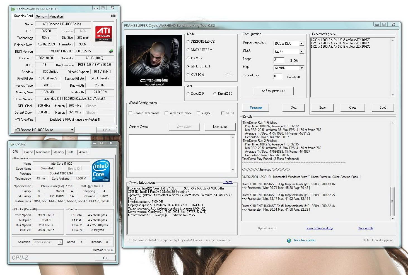Click the Intel Core i7 logo in CPU-Z
Screen dimensions: 408x275
pyautogui.click(x=101, y=171)
